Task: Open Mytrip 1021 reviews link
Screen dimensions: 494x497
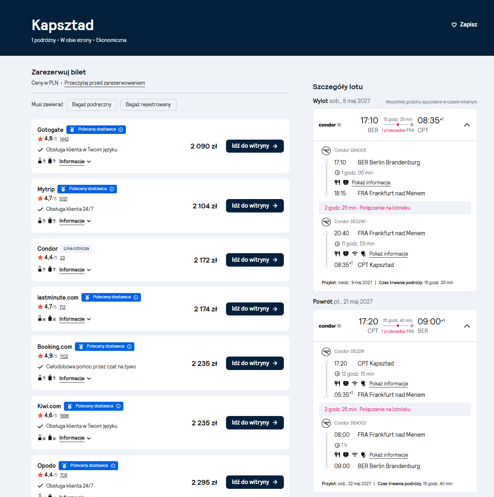Action: [x=63, y=199]
